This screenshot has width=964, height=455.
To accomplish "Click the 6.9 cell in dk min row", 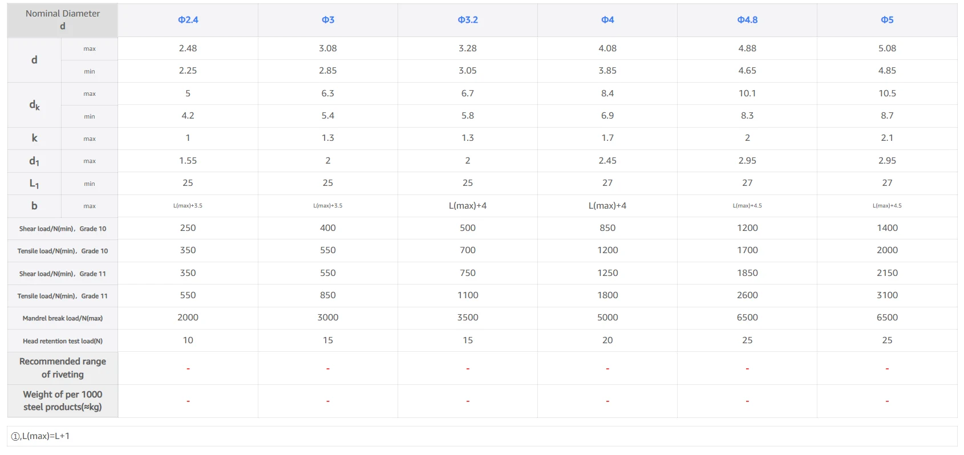I will pyautogui.click(x=607, y=116).
